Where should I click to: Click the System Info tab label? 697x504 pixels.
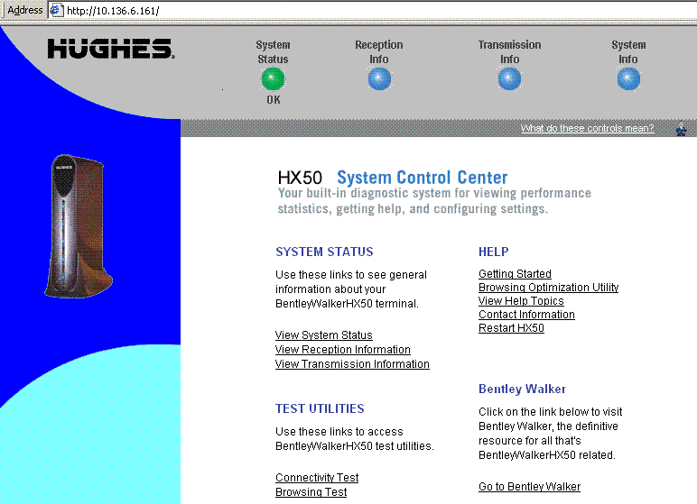pyautogui.click(x=628, y=52)
